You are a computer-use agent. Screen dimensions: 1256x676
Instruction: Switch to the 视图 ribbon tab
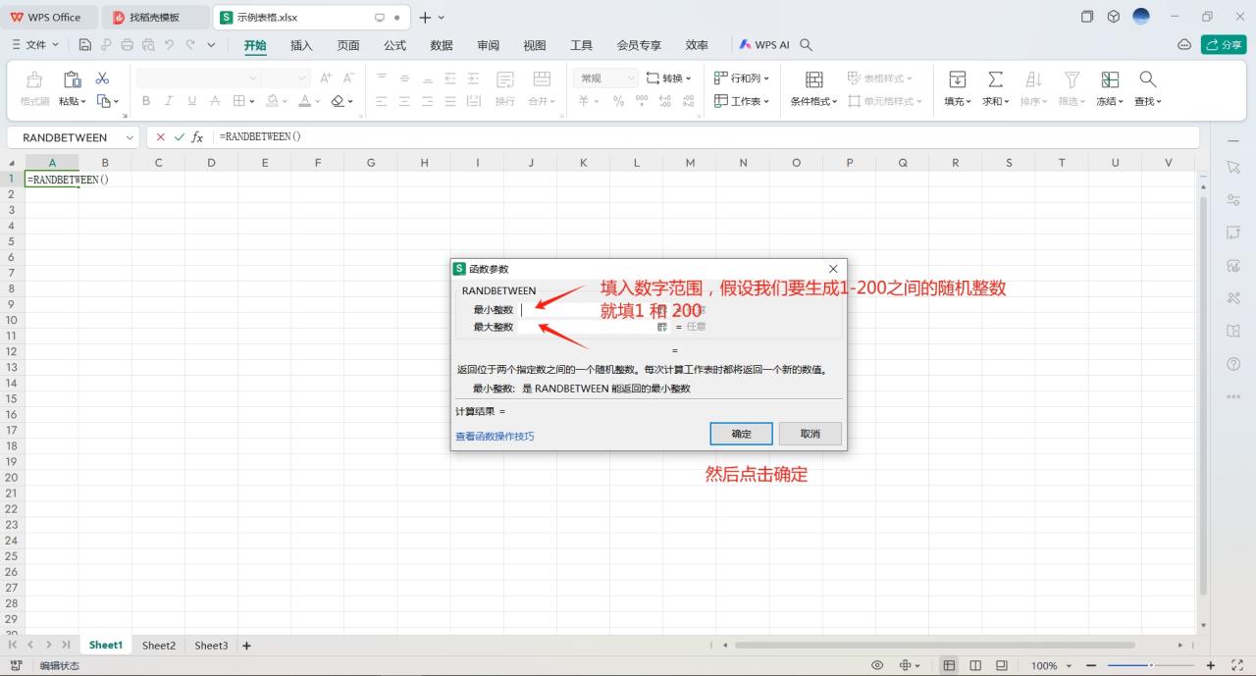click(x=535, y=45)
